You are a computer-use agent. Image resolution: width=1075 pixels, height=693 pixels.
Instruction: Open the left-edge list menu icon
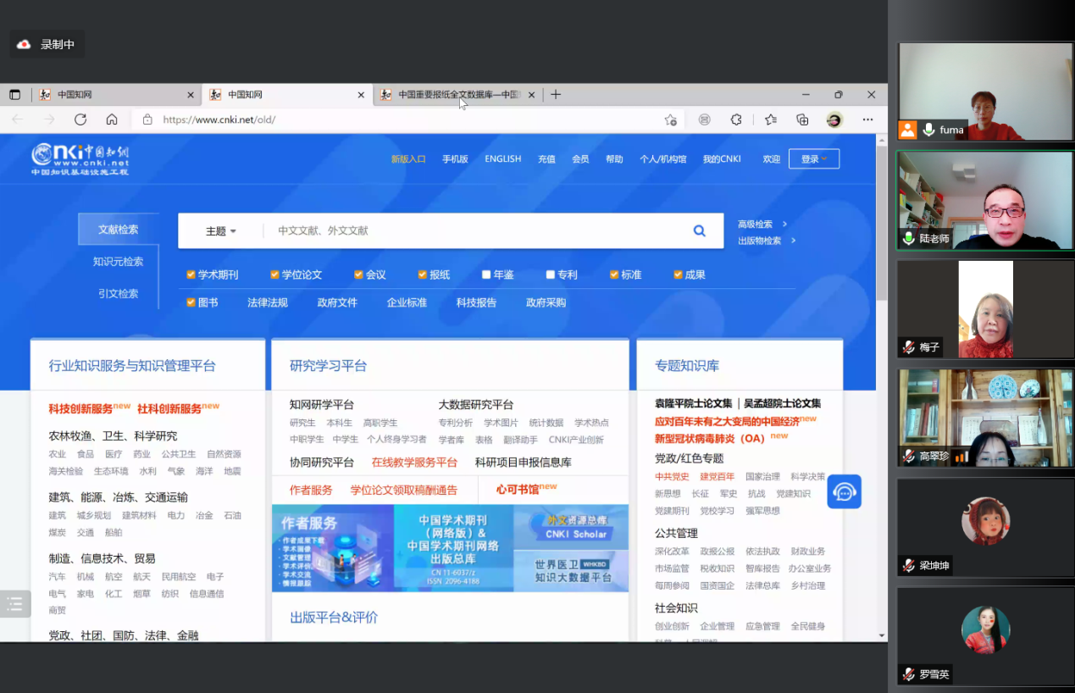pos(15,604)
